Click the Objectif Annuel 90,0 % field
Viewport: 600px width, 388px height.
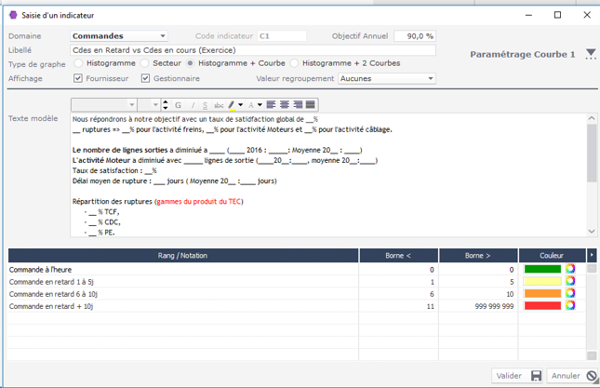click(415, 36)
